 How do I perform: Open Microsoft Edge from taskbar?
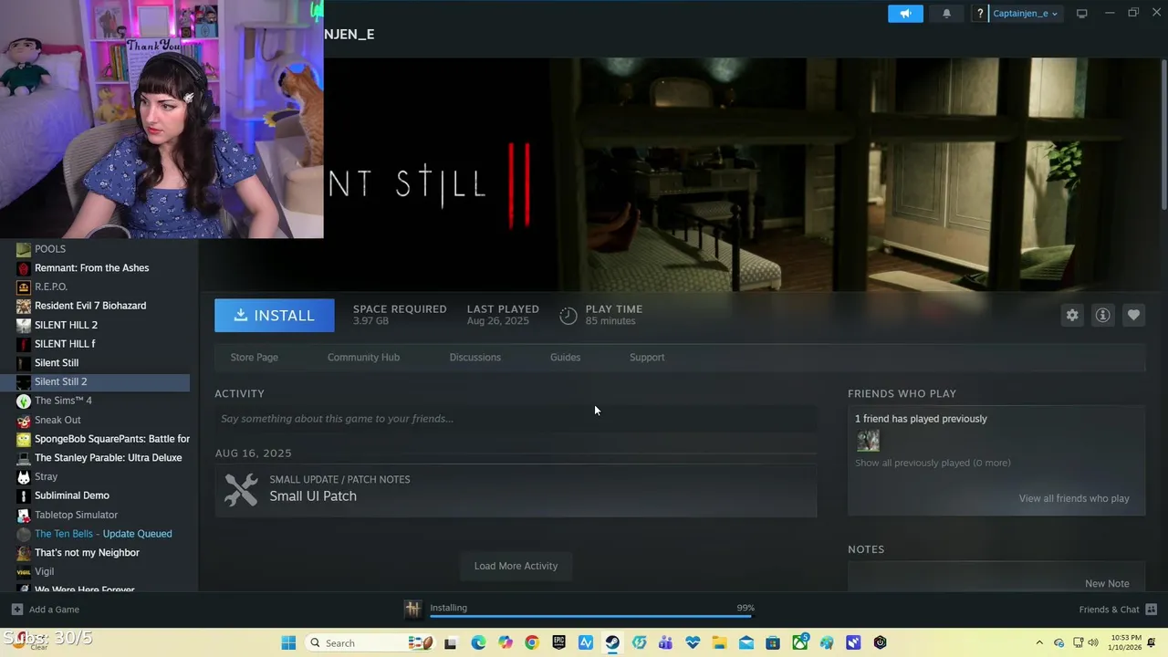478,643
